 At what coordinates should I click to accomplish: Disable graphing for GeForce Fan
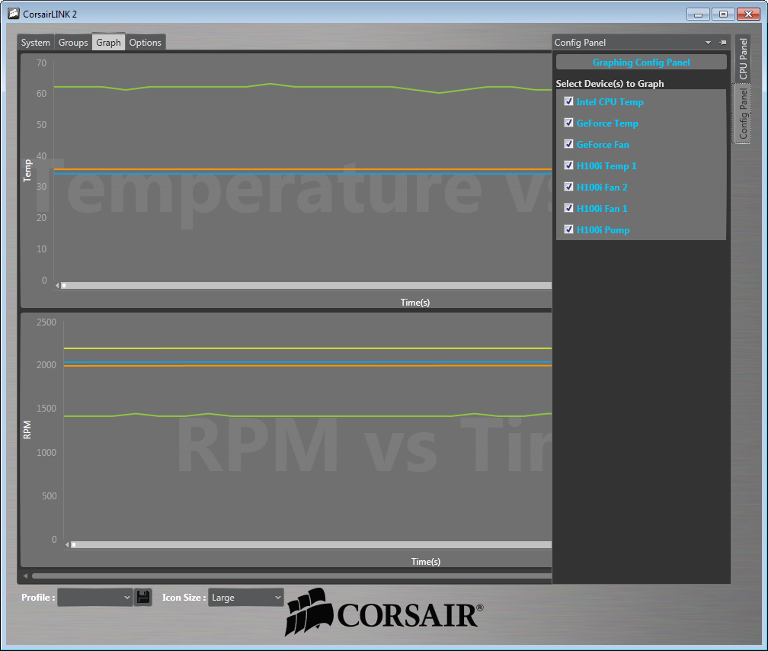point(568,143)
